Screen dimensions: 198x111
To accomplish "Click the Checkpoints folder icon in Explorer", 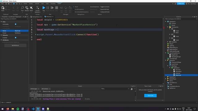I will [x=170, y=27].
